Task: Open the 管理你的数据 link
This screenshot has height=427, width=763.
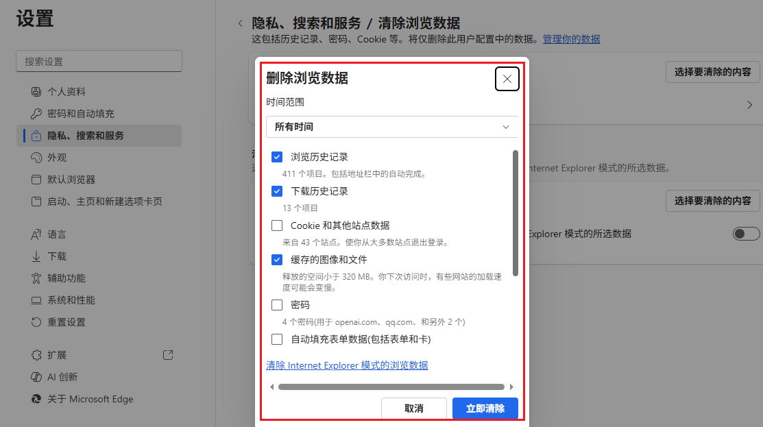Action: point(572,39)
